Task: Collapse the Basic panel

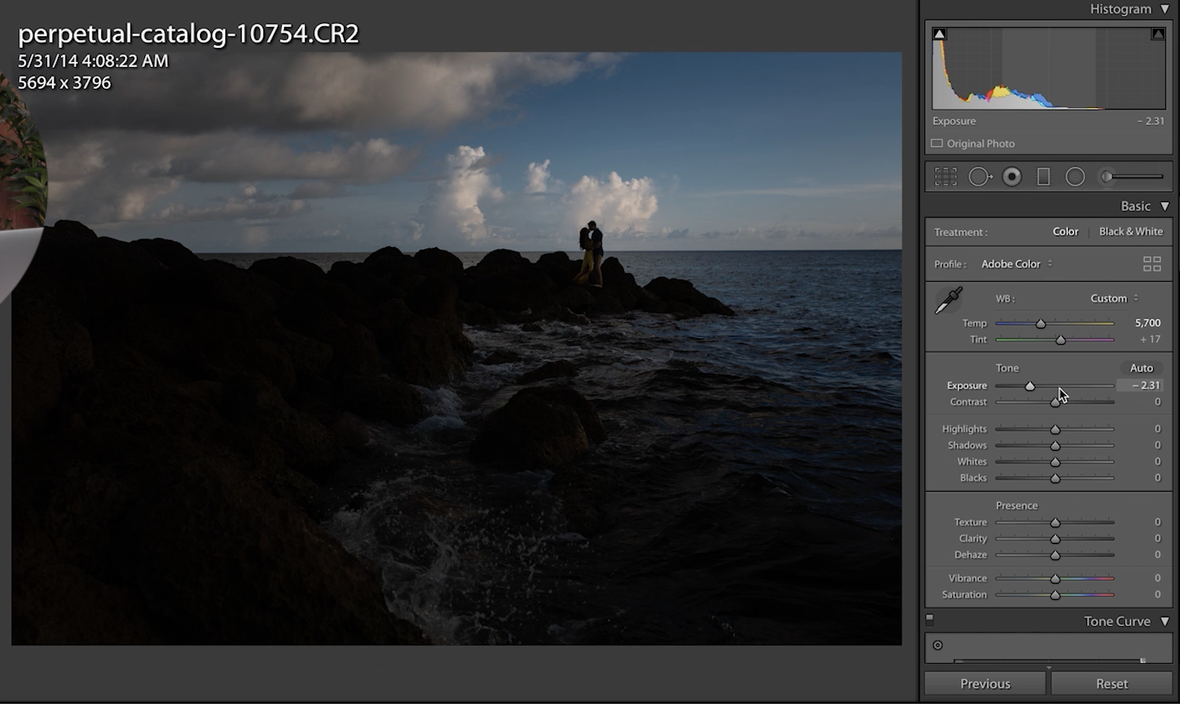Action: coord(1165,206)
